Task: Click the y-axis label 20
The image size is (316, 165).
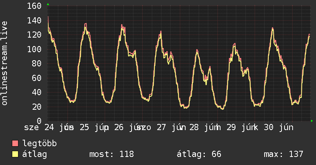Action: [x=37, y=107]
